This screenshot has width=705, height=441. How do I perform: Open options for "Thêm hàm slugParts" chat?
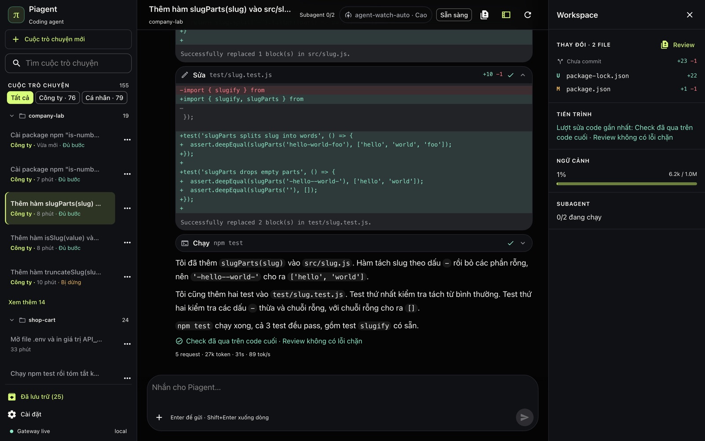point(127,208)
